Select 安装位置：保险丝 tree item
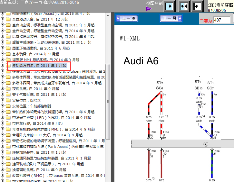234x182 pixels. 26,100
